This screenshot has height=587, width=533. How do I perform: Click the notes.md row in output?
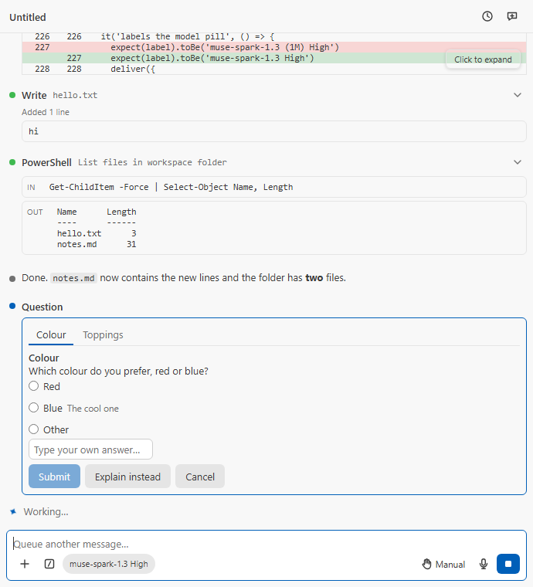pyautogui.click(x=97, y=245)
